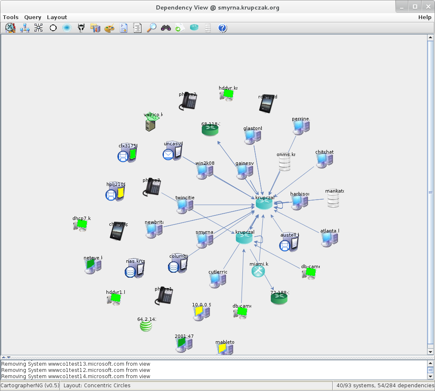Click the magnifying glass toolbar icon
This screenshot has width=435, height=391.
point(152,28)
